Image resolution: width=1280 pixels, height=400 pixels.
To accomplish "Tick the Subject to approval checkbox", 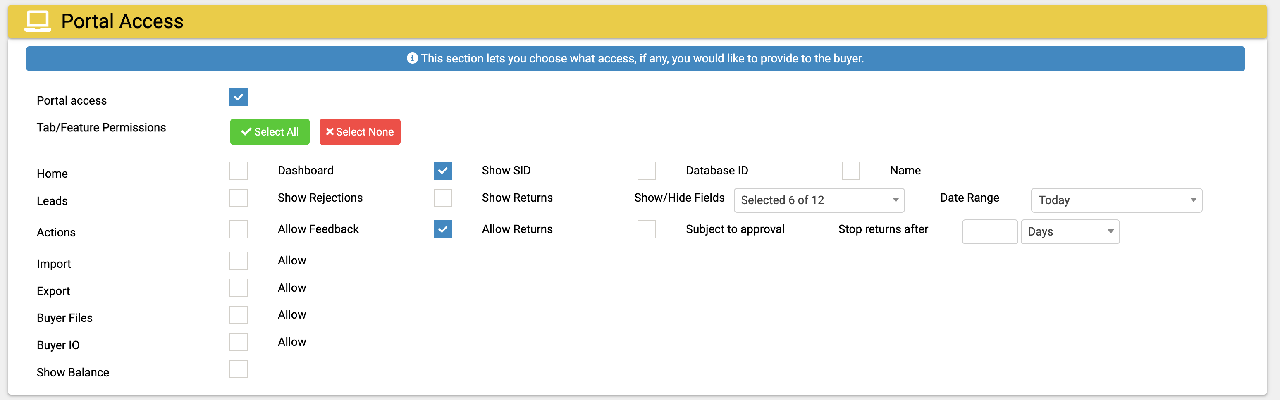I will (x=647, y=230).
